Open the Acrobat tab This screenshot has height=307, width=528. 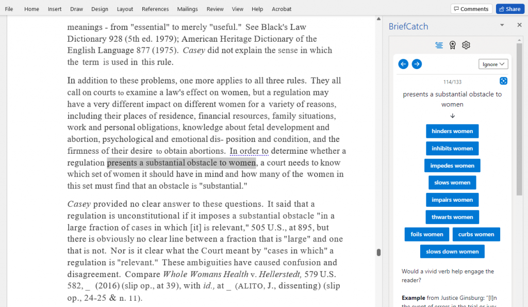(x=282, y=9)
